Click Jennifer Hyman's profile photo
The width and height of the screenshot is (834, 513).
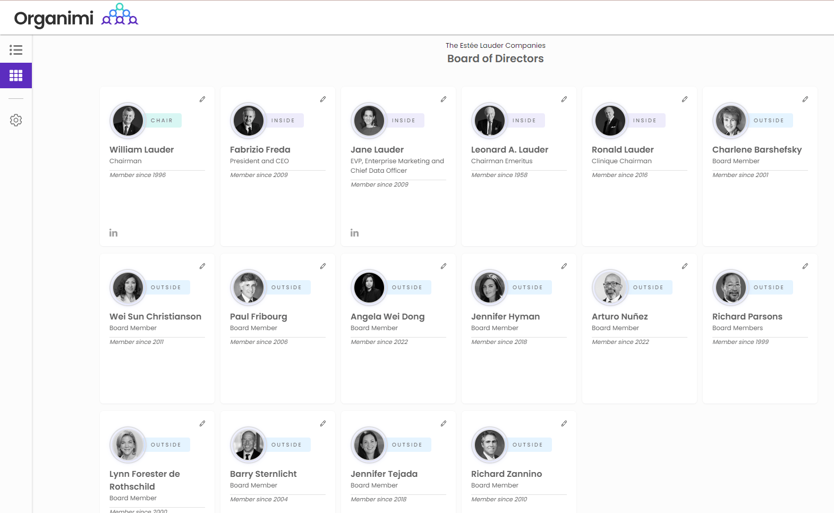coord(490,288)
